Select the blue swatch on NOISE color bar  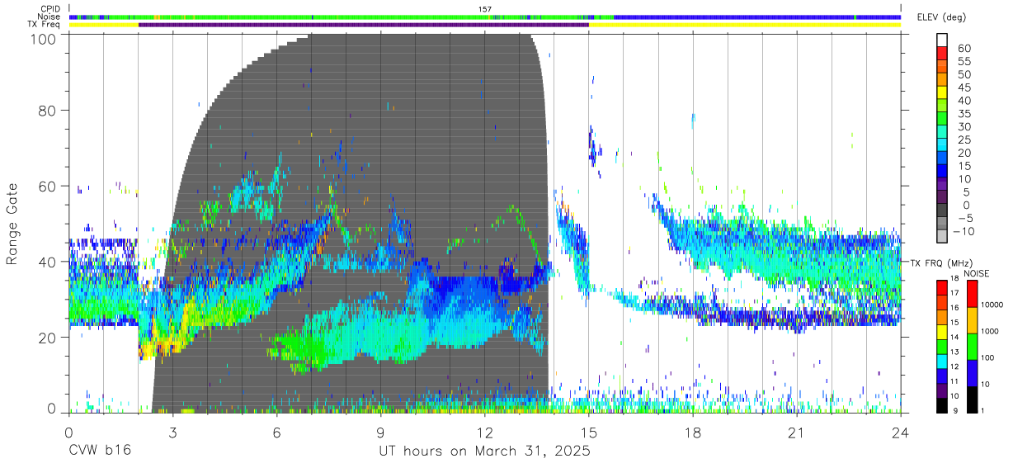pos(971,372)
